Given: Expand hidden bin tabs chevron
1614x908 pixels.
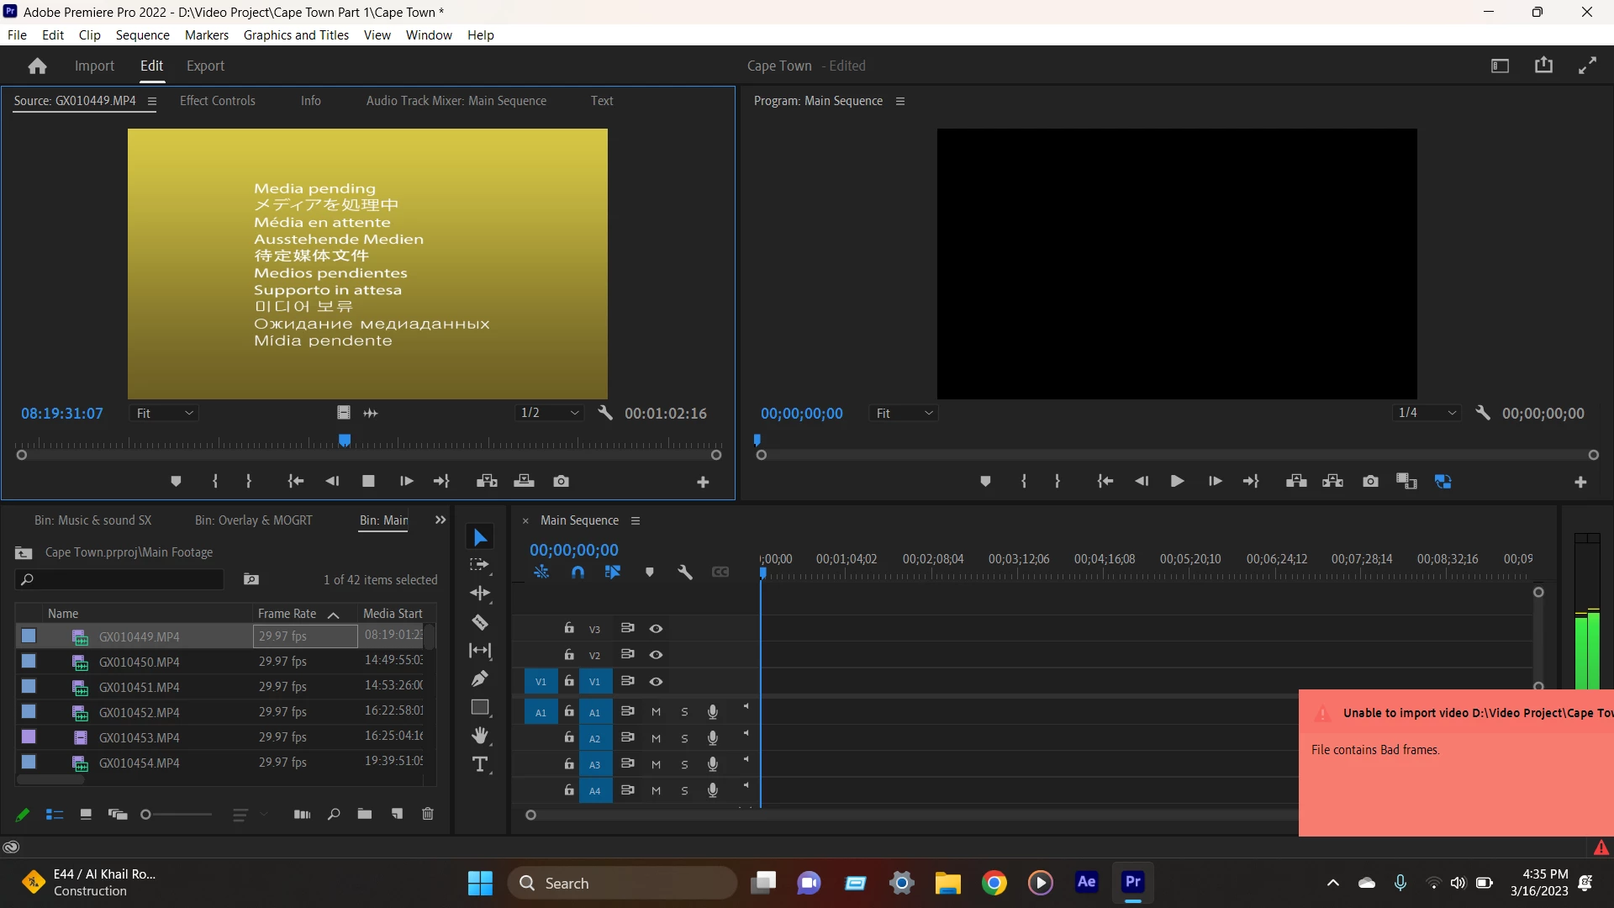Looking at the screenshot, I should pos(440,520).
